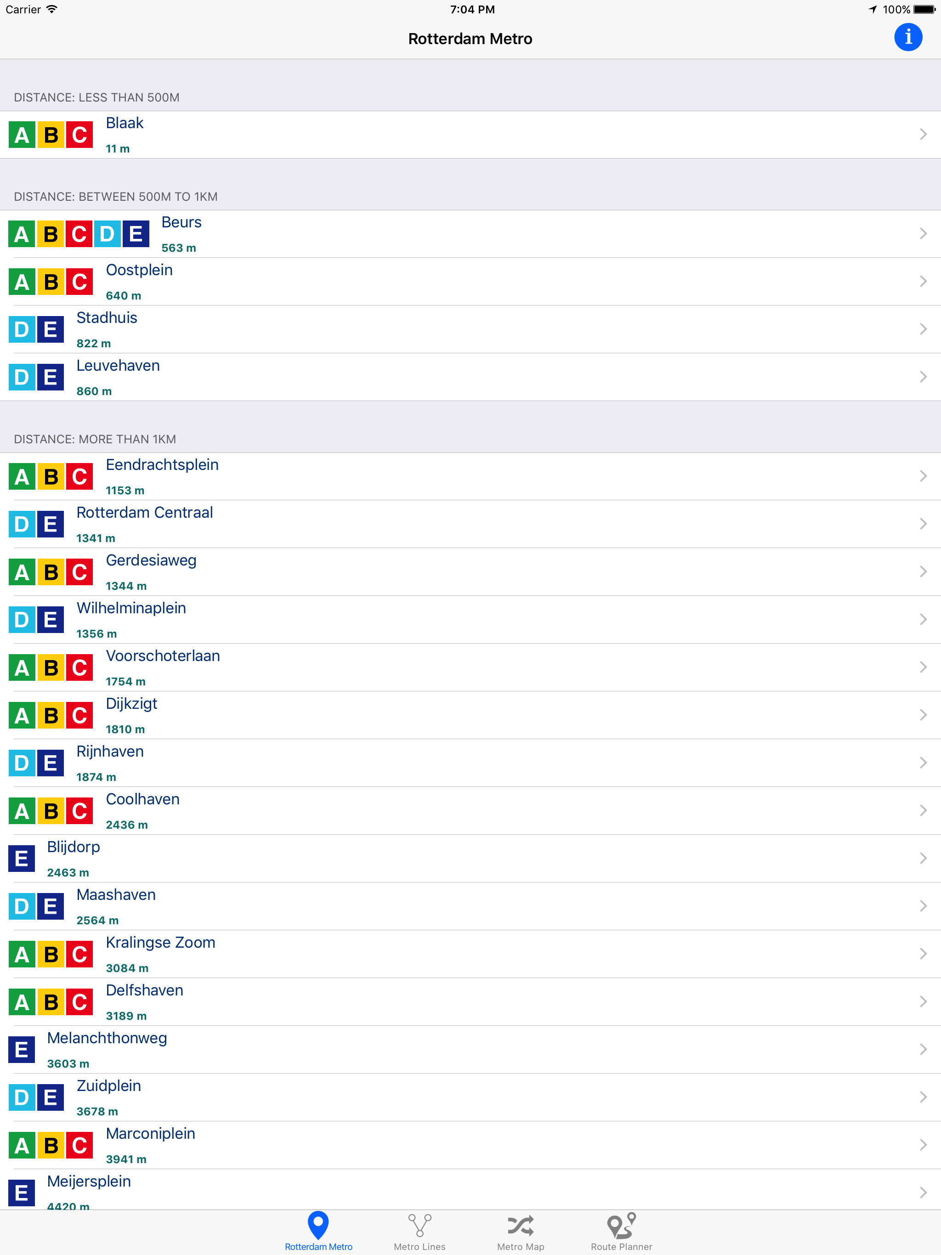The image size is (941, 1255).
Task: Open Delfshaven station details
Action: point(470,1001)
